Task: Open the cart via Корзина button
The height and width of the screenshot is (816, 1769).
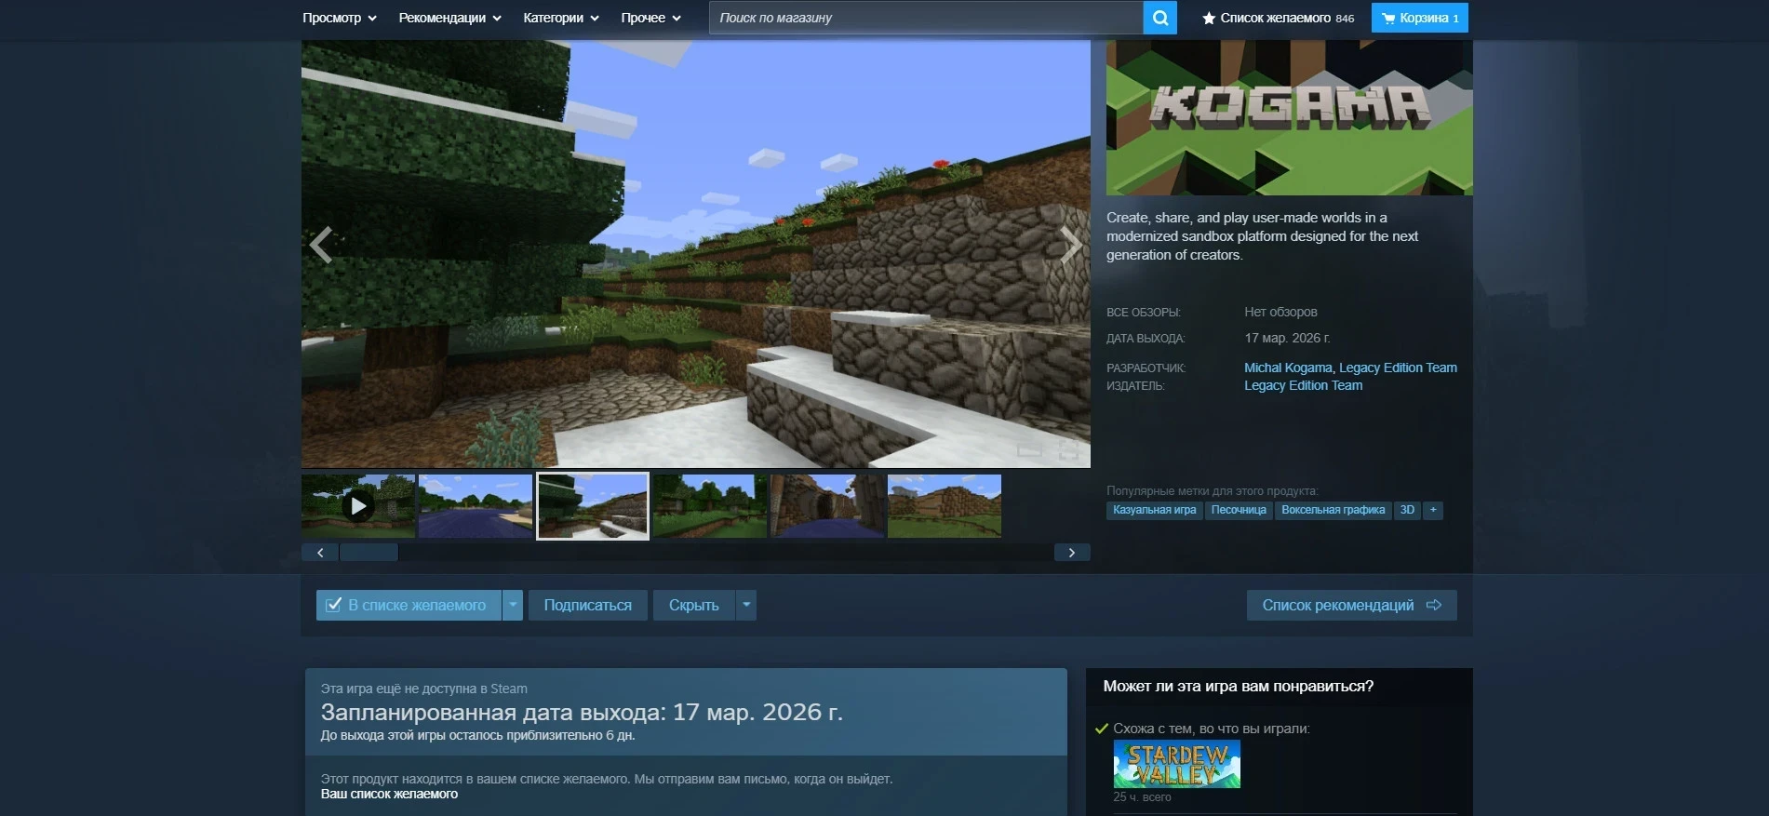Action: (1419, 18)
